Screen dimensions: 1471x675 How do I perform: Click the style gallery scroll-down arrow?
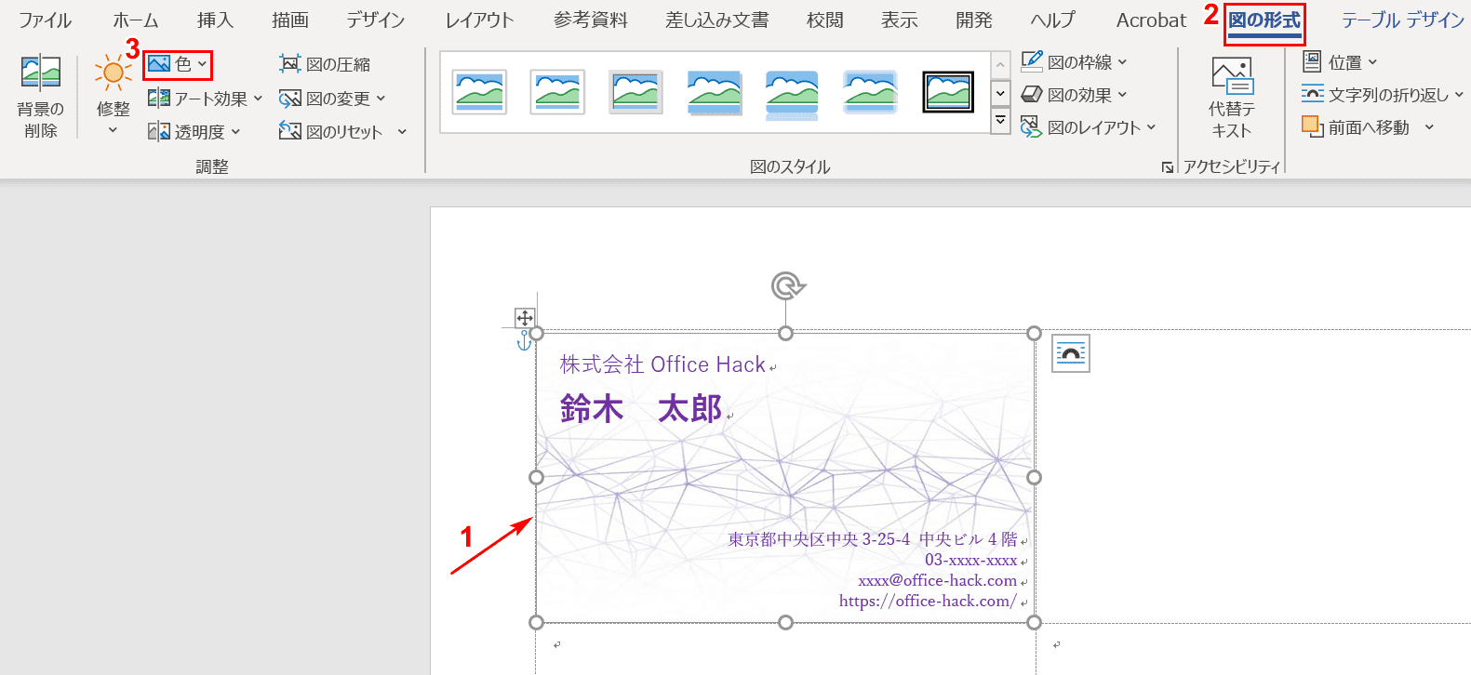click(x=1000, y=93)
